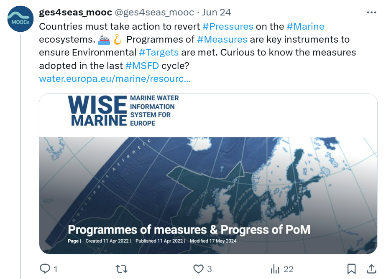
Task: Open the MOOCs profile avatar
Action: (20, 20)
